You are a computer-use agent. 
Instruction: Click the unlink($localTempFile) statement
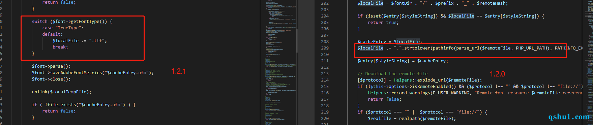click(61, 92)
